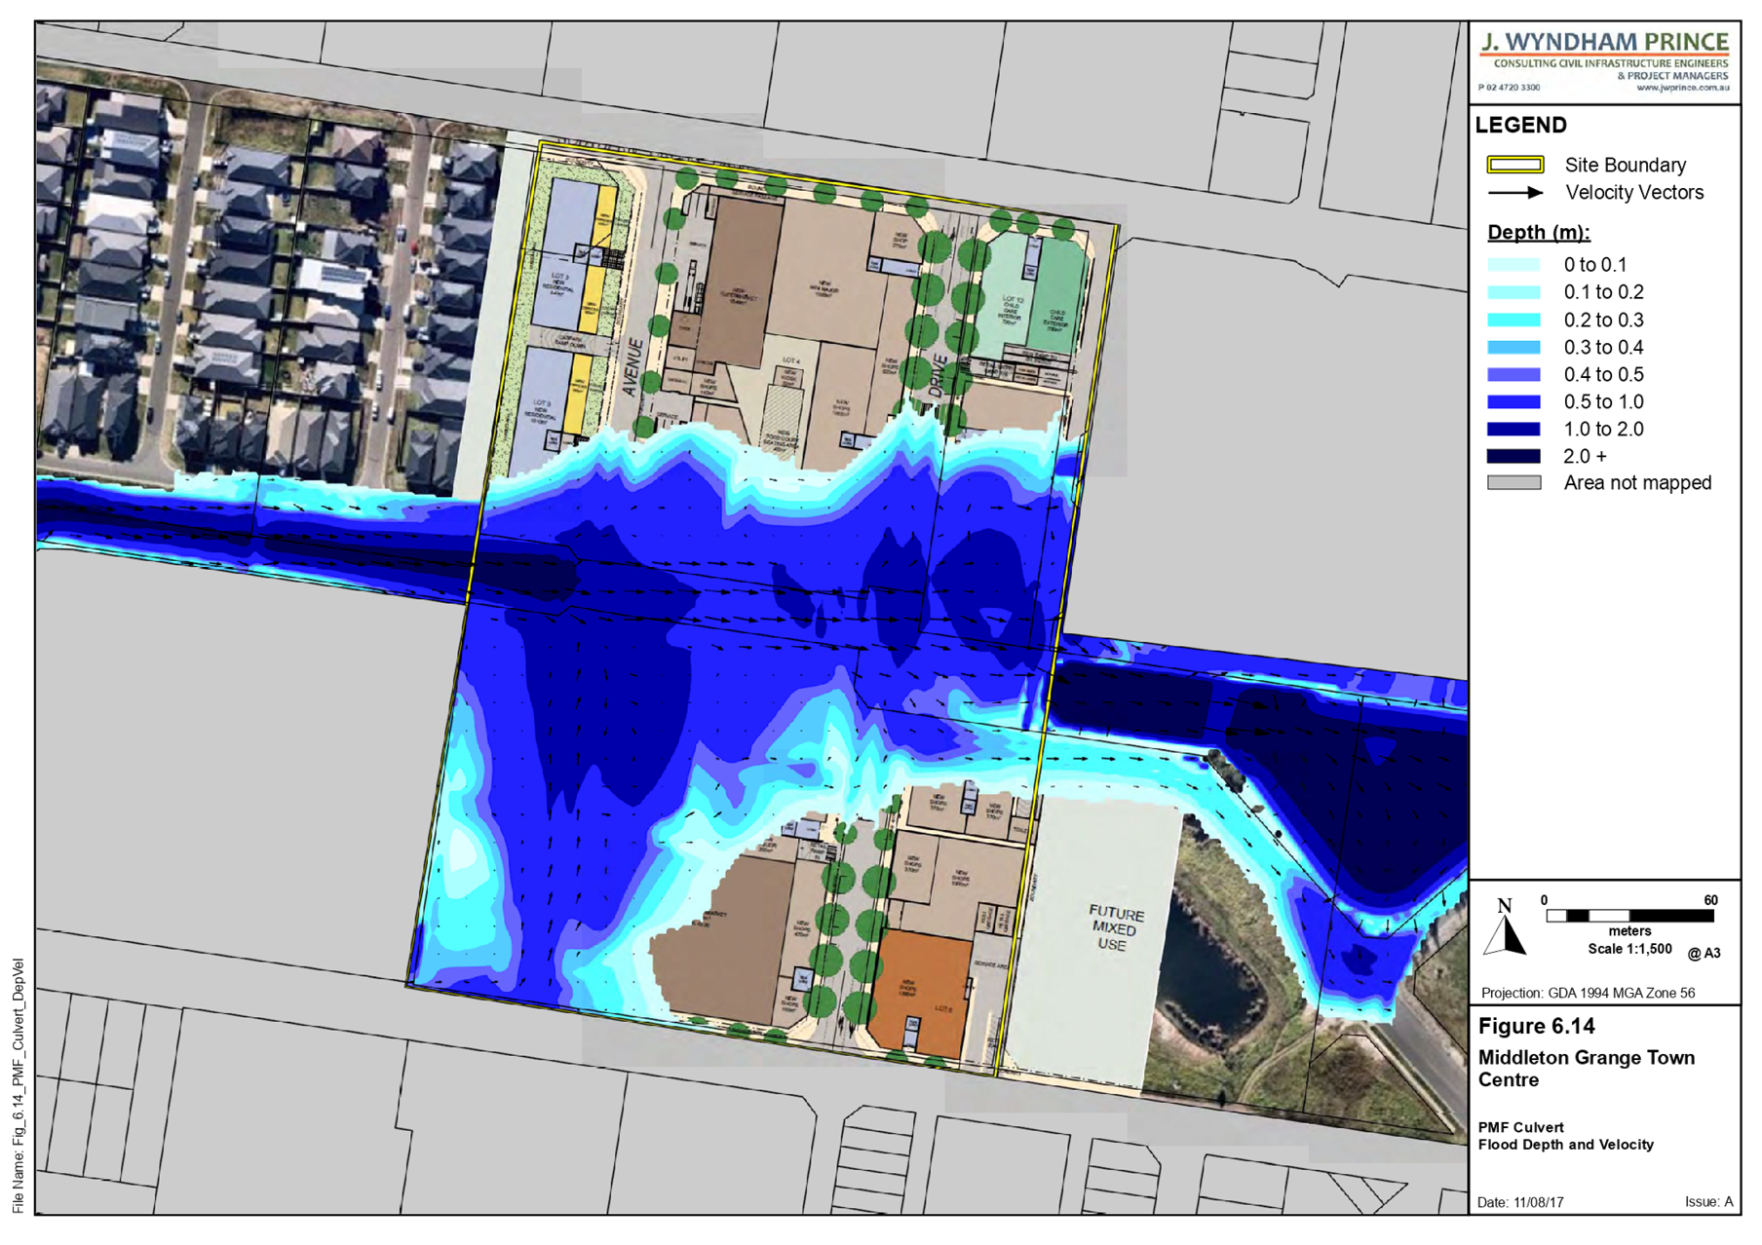Screen dimensions: 1762x1245
Task: Click the 'Middleton Grange Town Centre' title
Action: coord(1587,1069)
